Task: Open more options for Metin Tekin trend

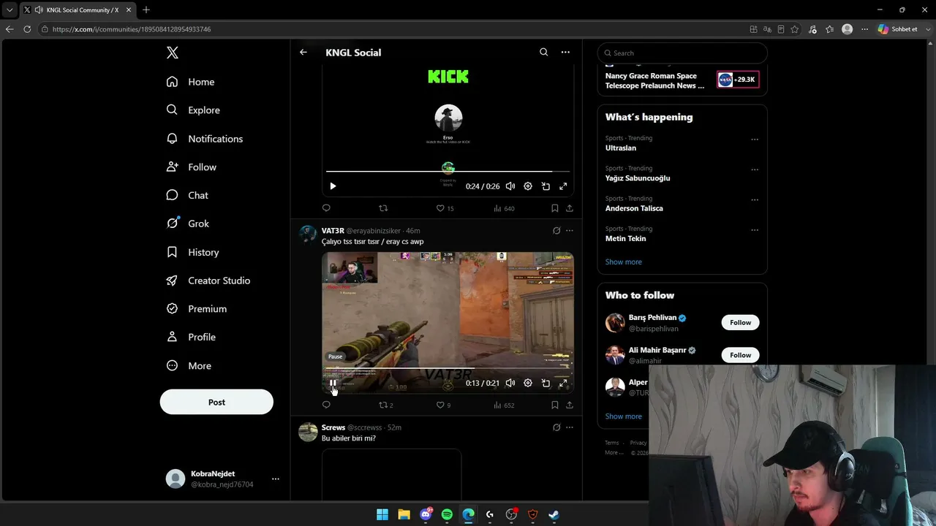Action: (x=755, y=230)
